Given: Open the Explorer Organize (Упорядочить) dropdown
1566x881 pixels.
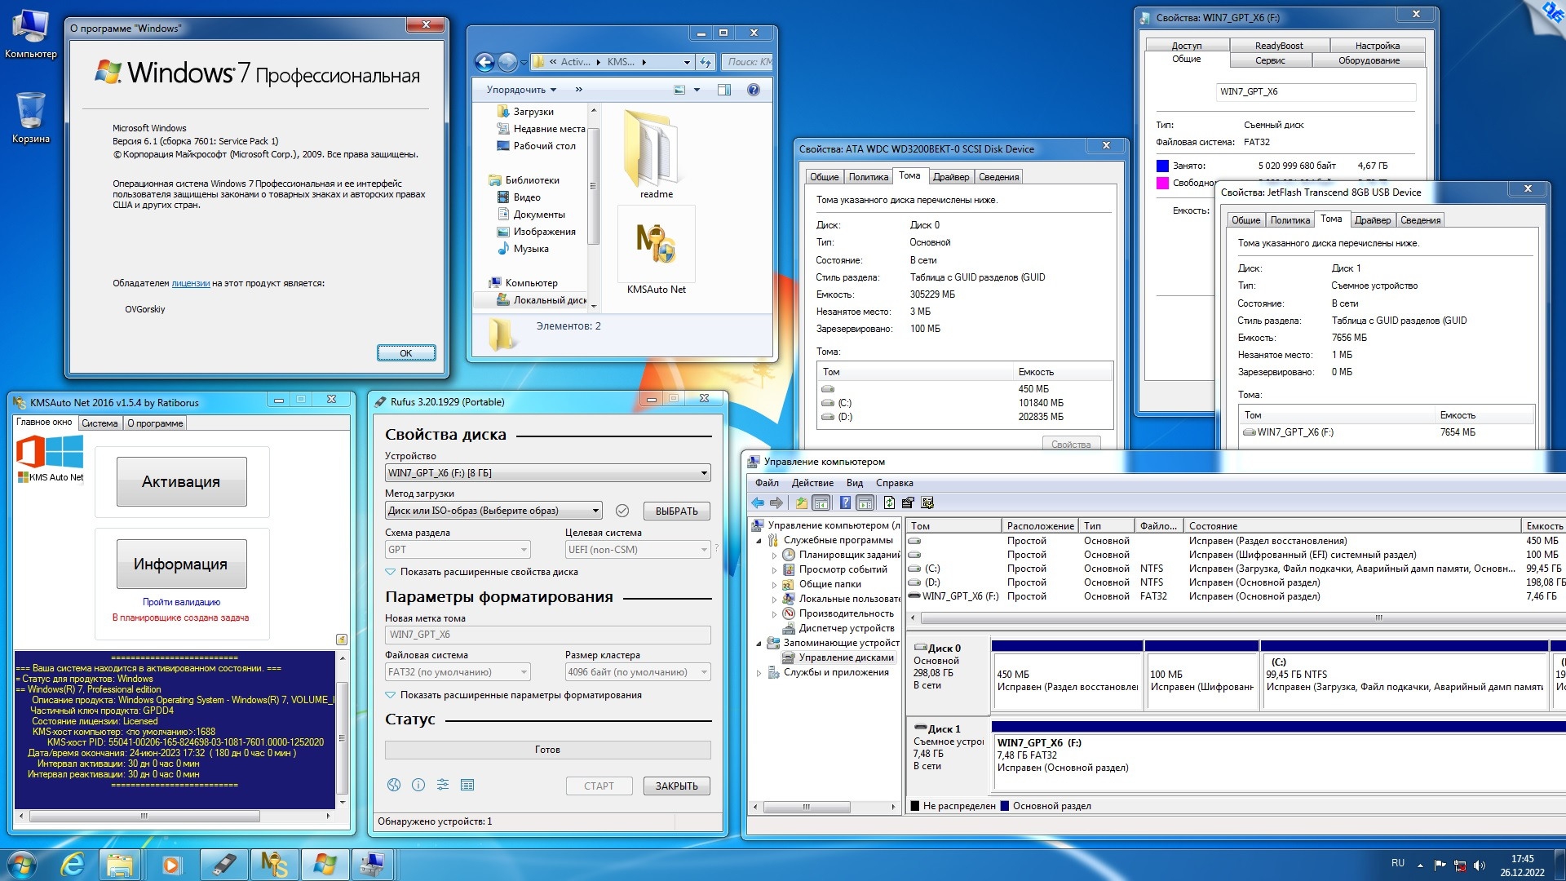Looking at the screenshot, I should 521,90.
